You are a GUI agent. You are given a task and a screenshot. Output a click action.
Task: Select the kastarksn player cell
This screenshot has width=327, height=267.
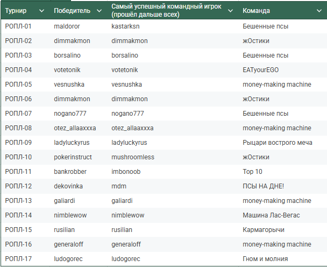point(127,26)
